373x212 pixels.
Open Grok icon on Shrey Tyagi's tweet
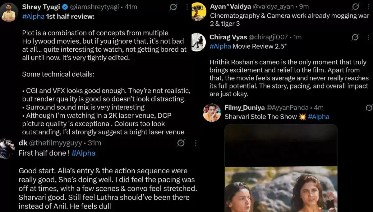(x=173, y=7)
